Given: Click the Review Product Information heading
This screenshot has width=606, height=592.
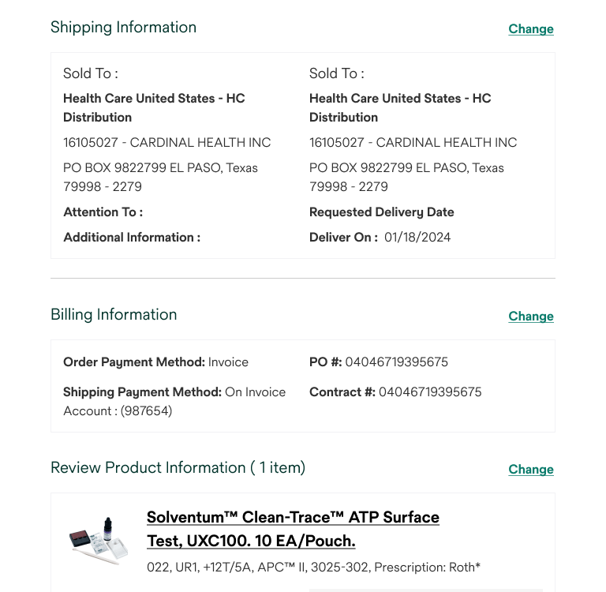Looking at the screenshot, I should click(x=178, y=468).
